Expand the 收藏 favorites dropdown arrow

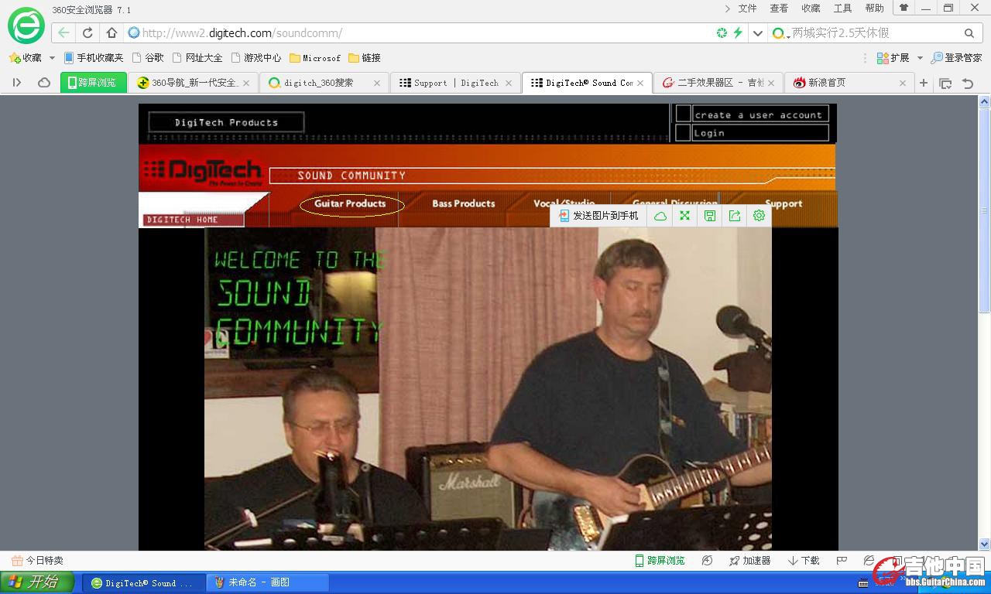(x=52, y=58)
